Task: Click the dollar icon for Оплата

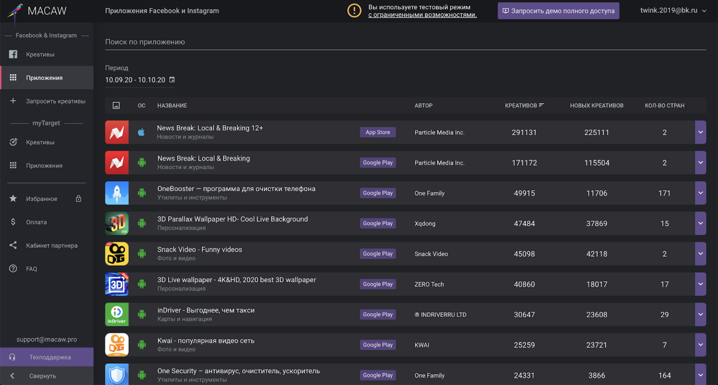Action: tap(13, 222)
